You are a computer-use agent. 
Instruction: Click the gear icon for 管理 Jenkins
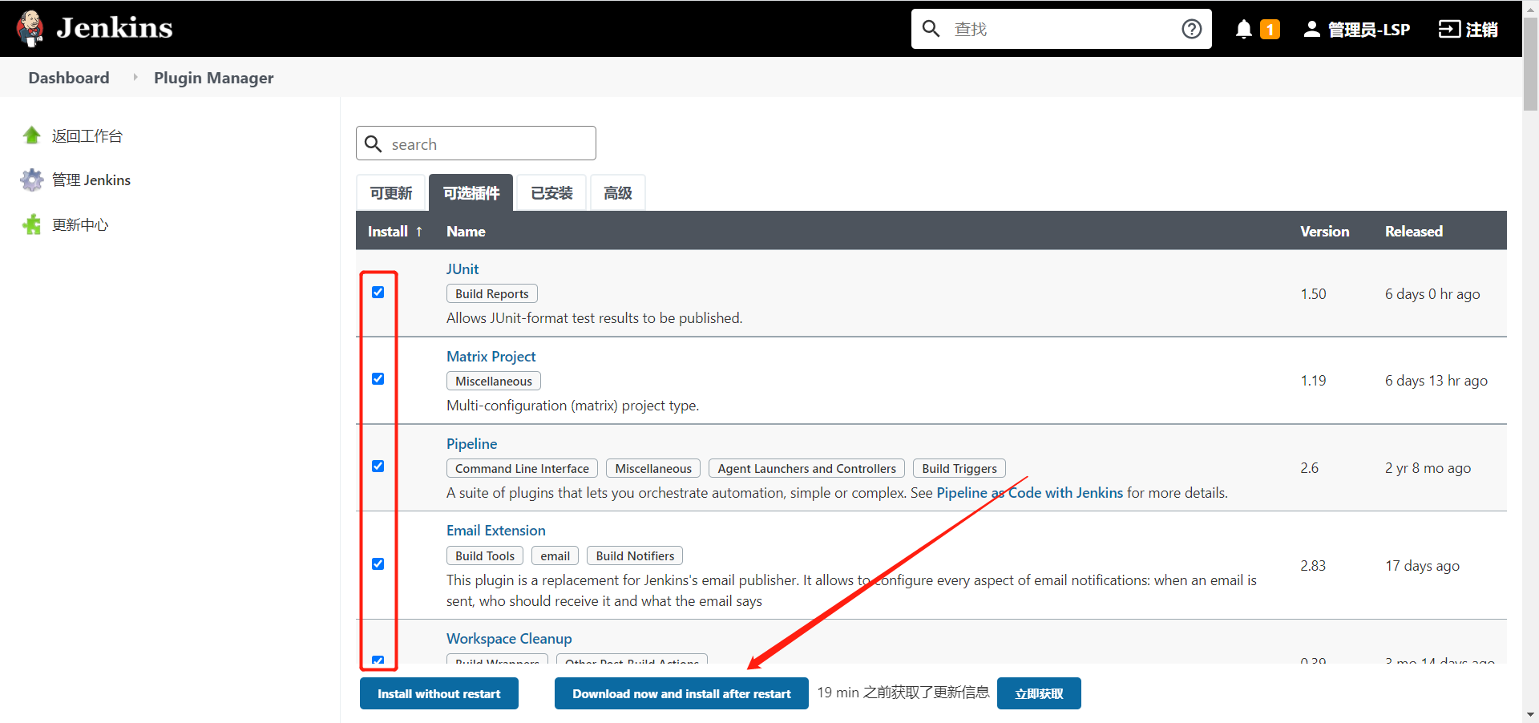(x=31, y=180)
